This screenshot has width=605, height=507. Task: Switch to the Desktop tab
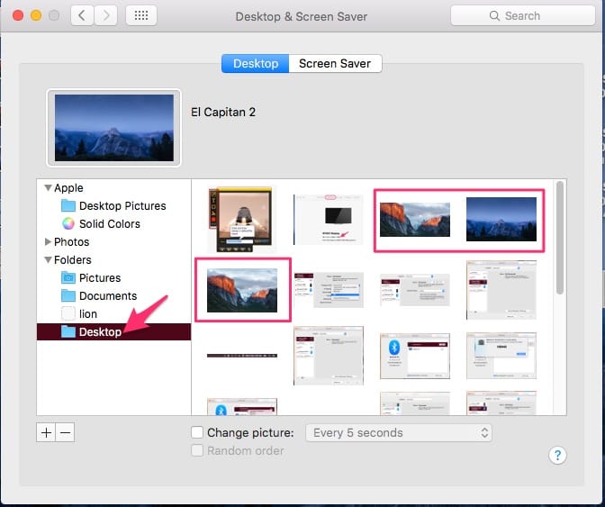(x=256, y=63)
